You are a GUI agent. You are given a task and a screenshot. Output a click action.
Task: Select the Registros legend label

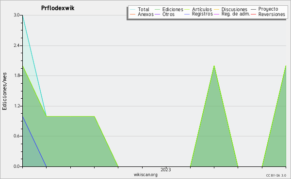(202, 14)
